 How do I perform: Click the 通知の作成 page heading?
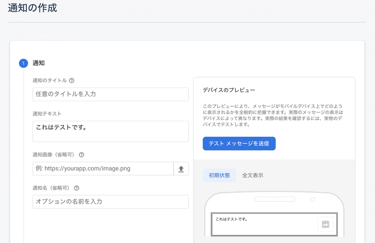32,7
